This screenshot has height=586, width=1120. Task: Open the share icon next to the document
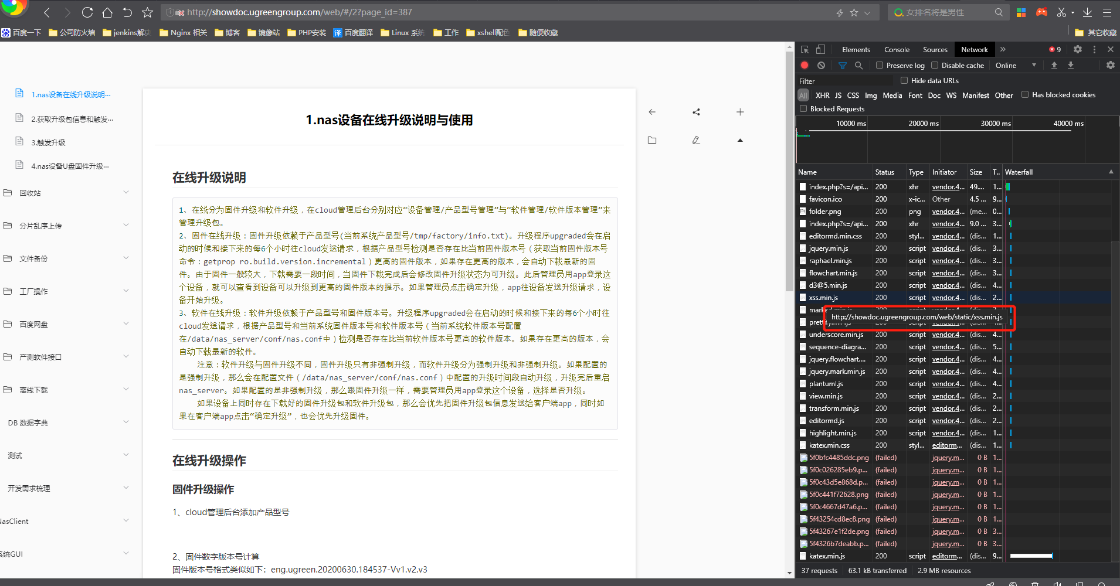[x=695, y=112]
